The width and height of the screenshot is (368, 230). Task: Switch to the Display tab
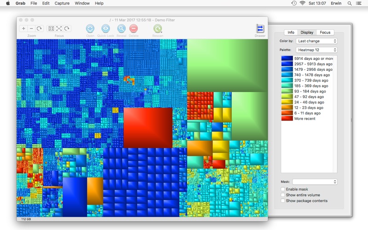[x=307, y=32]
